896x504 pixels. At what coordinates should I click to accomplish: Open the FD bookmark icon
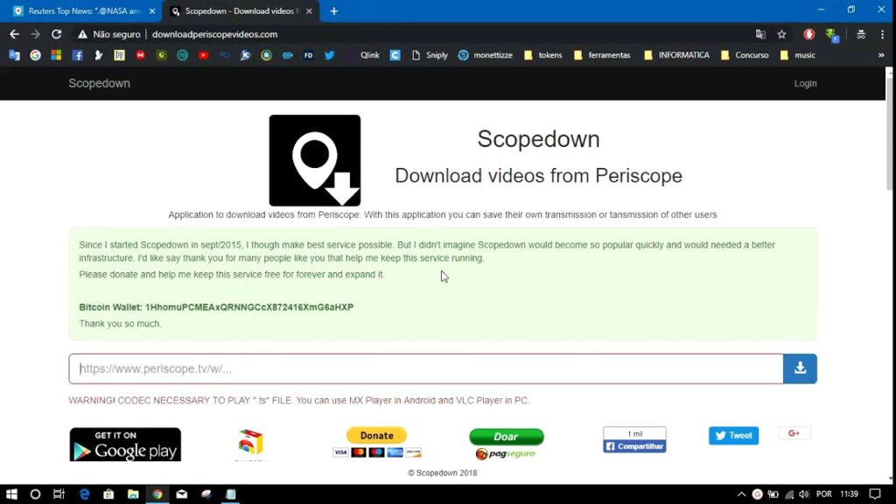coord(309,55)
